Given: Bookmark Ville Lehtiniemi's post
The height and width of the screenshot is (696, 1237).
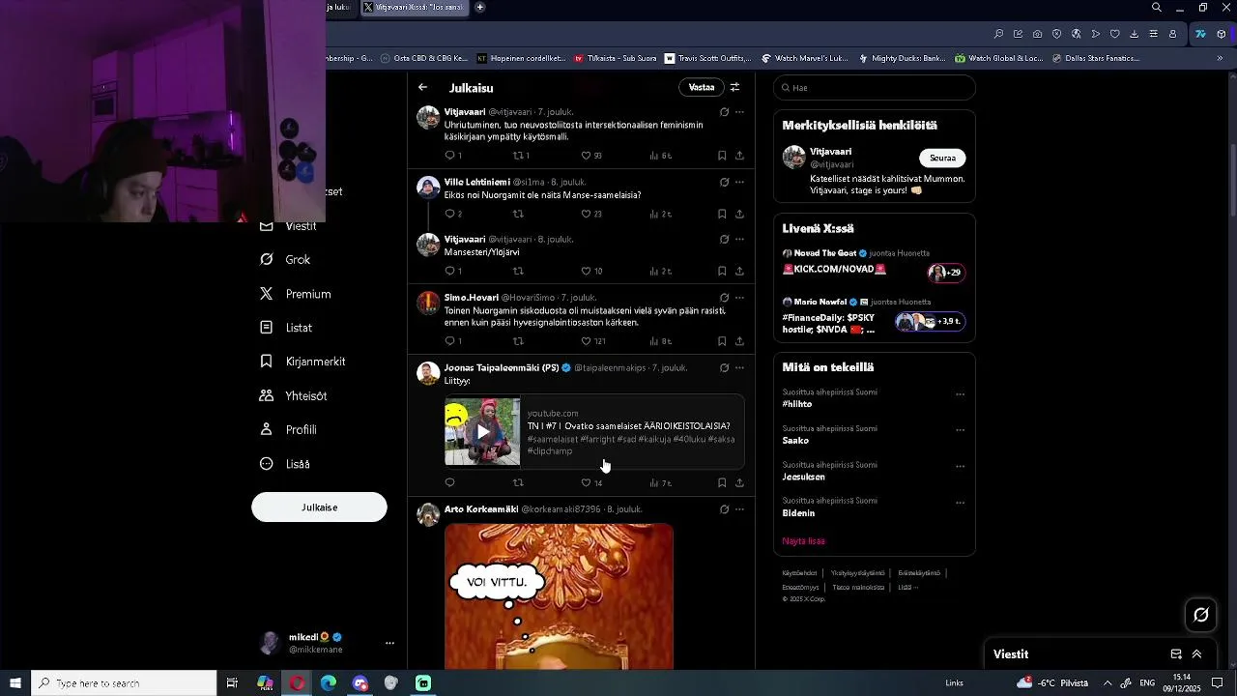Looking at the screenshot, I should point(722,214).
